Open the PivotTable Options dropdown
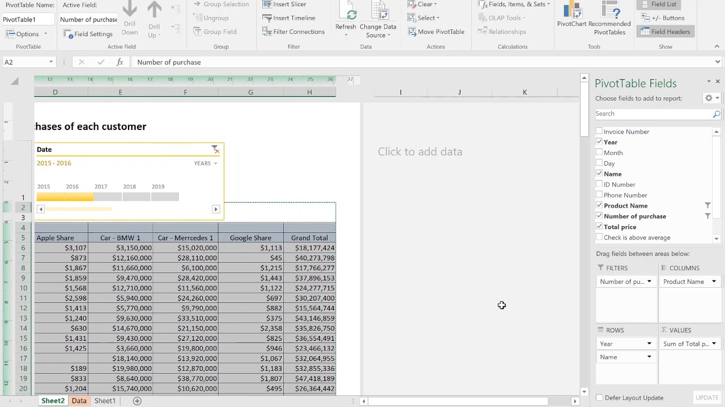The height and width of the screenshot is (407, 725). 45,34
